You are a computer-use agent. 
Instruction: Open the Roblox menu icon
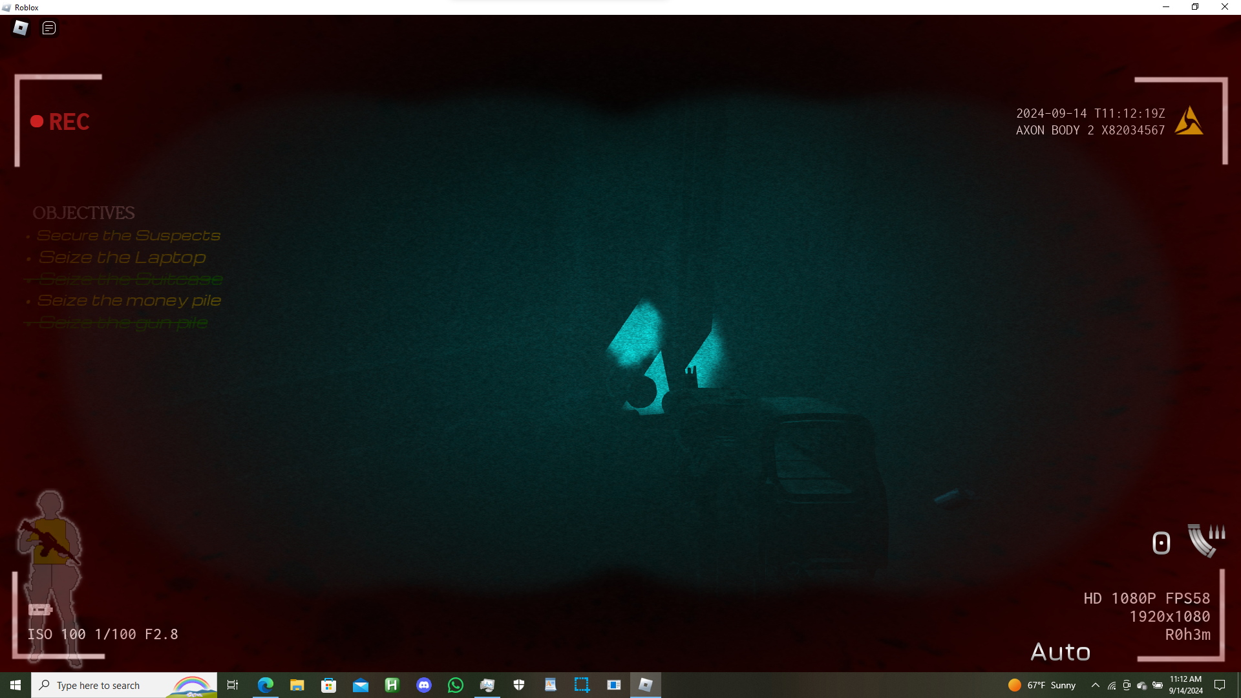(x=21, y=28)
